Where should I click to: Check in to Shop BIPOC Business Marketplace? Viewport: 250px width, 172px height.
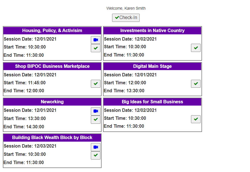[96, 84]
